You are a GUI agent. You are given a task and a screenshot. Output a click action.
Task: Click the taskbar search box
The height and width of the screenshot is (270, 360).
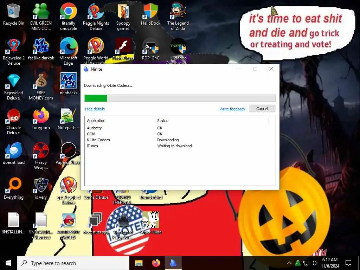[73, 263]
